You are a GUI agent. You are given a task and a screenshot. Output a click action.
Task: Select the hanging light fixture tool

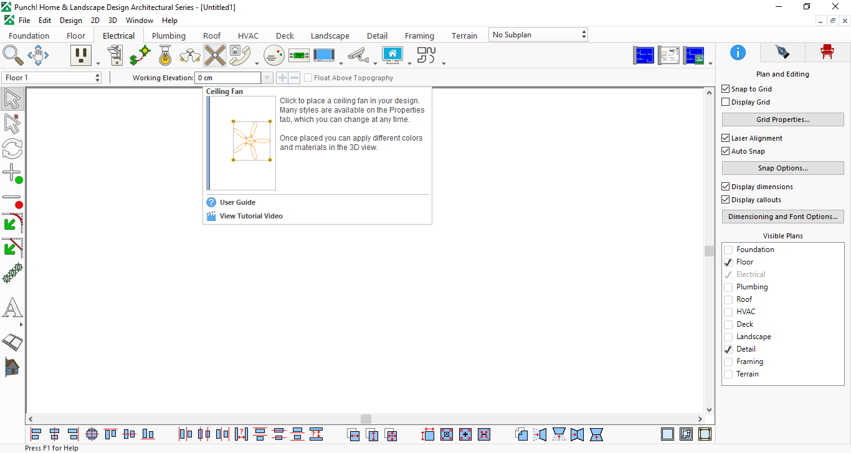165,55
